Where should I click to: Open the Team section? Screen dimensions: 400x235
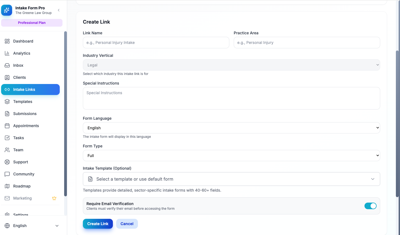tap(18, 150)
